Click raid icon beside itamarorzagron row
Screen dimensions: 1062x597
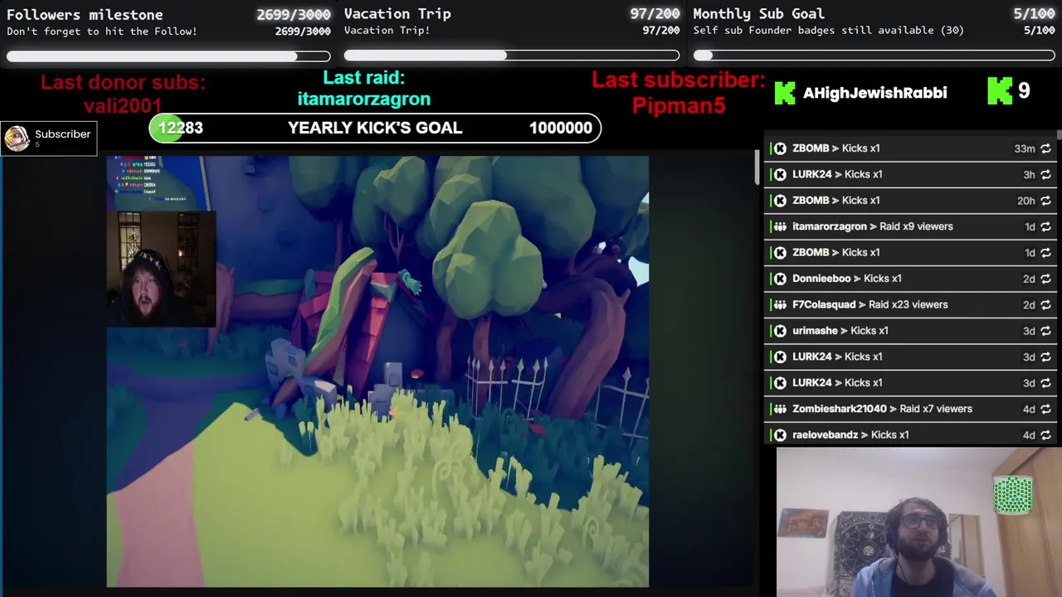tap(780, 226)
